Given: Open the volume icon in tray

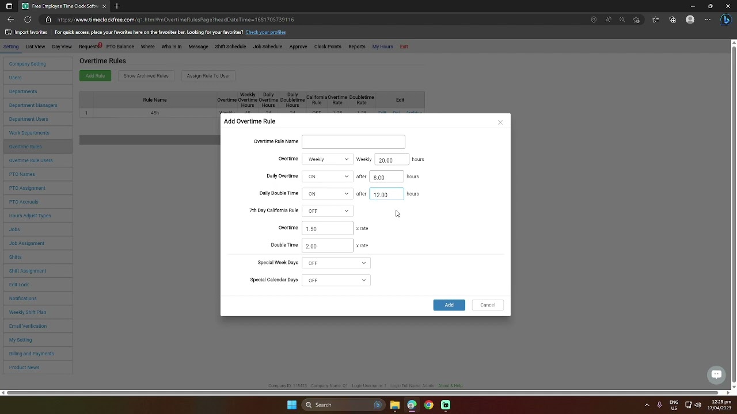Looking at the screenshot, I should coord(698,405).
